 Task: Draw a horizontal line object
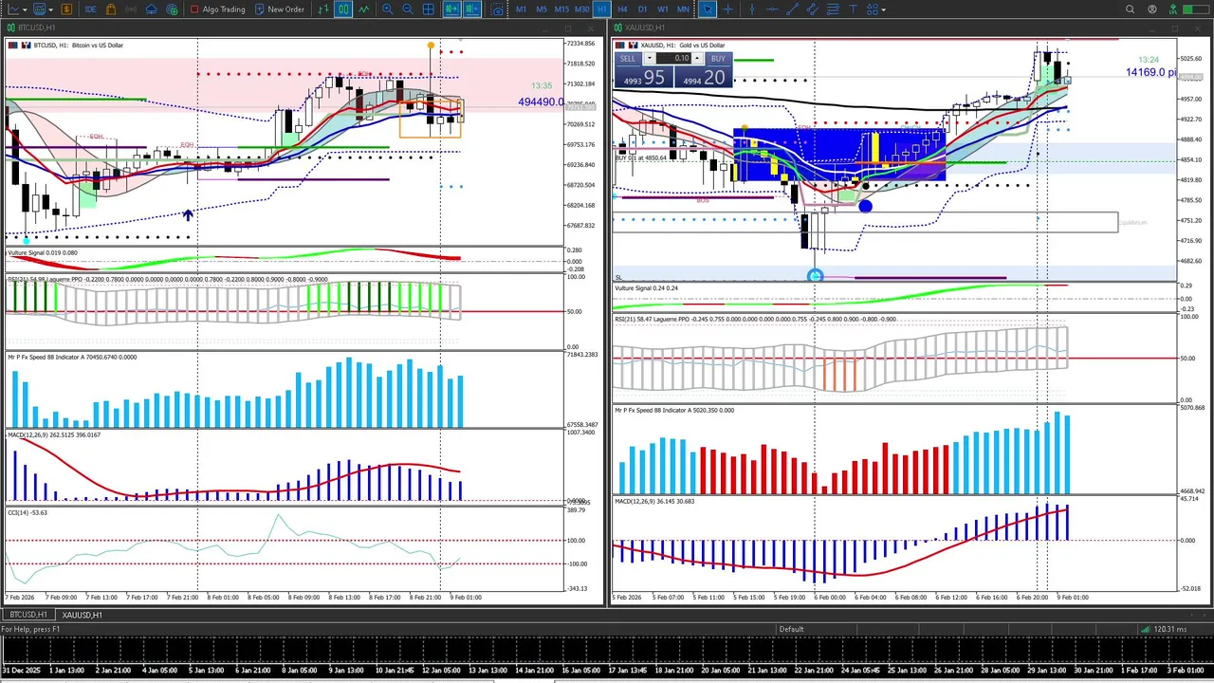tap(772, 9)
